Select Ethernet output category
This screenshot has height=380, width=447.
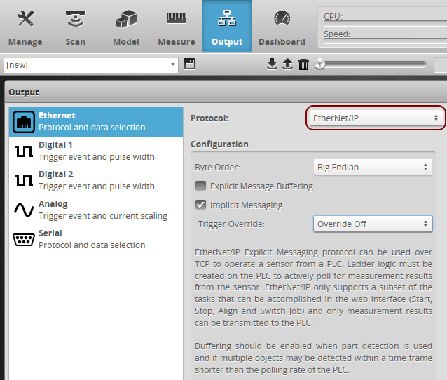pos(96,122)
